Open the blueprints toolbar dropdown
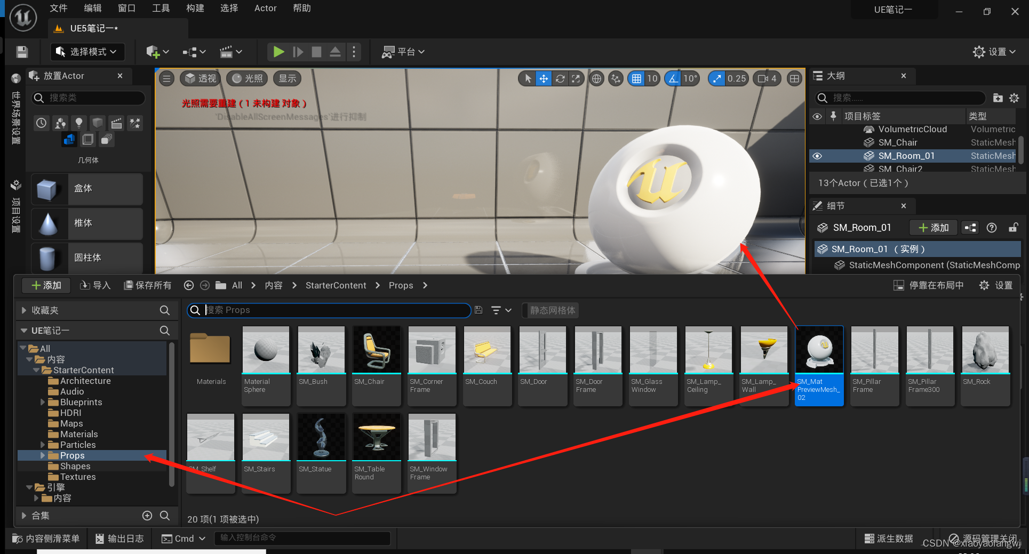This screenshot has width=1029, height=554. tap(194, 52)
